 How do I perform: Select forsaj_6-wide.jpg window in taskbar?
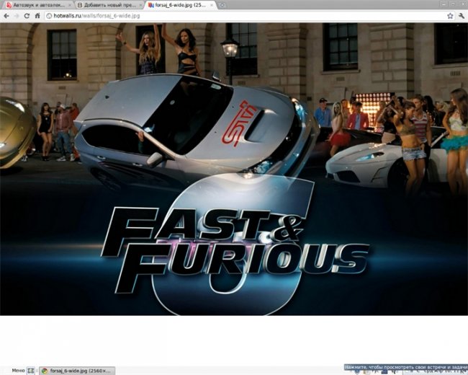[76, 370]
